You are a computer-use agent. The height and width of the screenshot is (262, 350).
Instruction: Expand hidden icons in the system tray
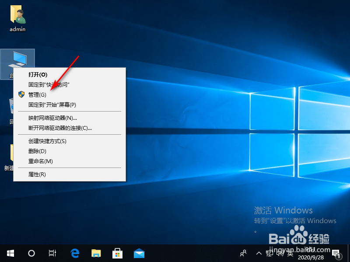tap(259, 253)
